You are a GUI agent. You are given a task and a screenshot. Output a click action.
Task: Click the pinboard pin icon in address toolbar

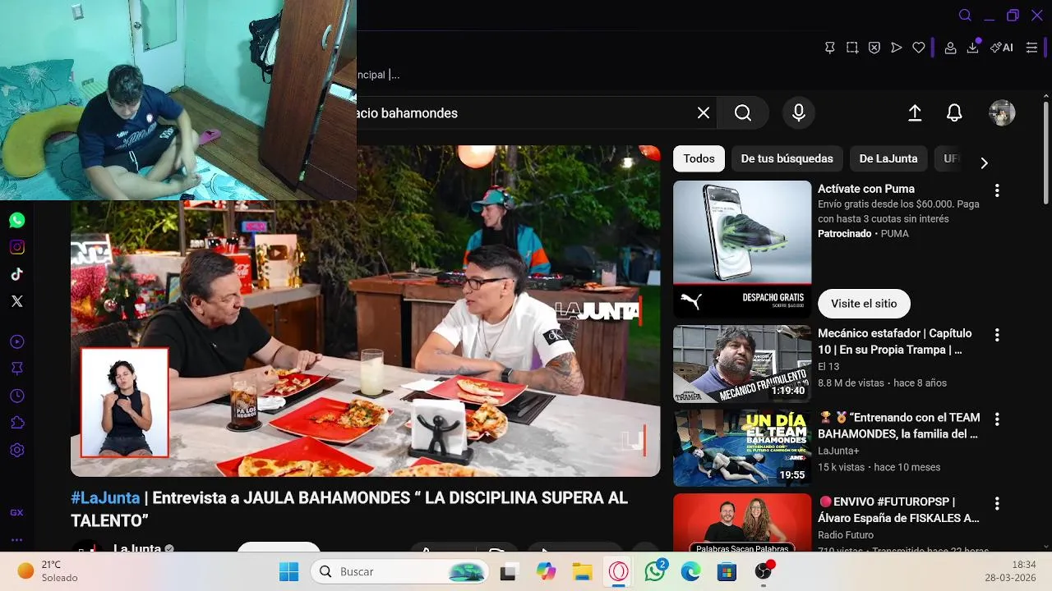pyautogui.click(x=830, y=48)
